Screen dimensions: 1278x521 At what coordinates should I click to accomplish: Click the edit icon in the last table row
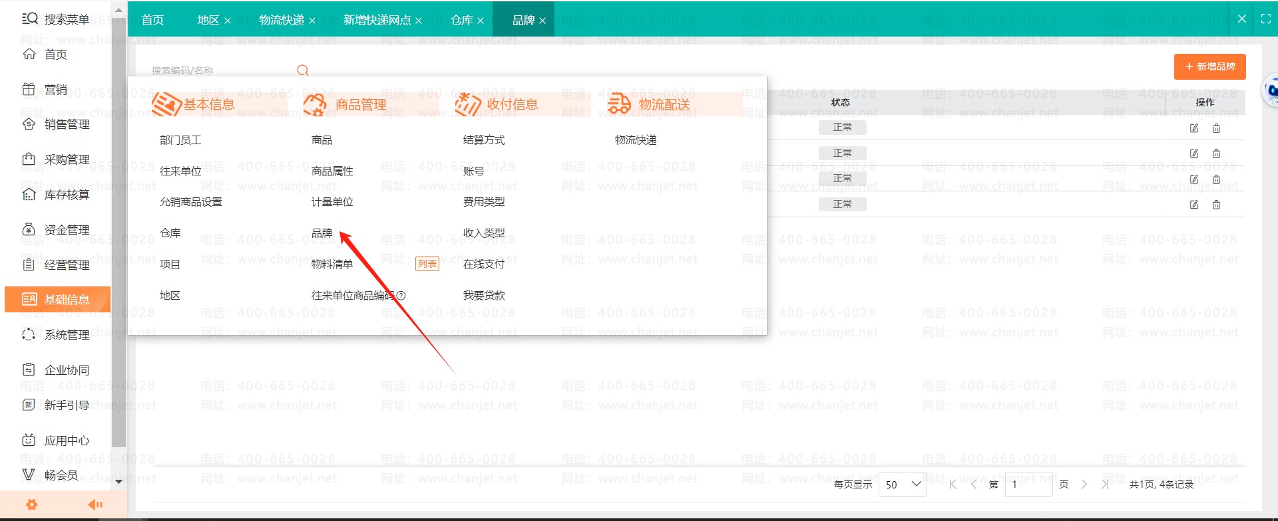point(1194,205)
